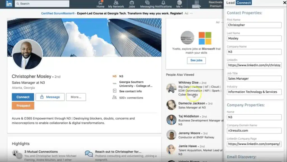The image size is (287, 162).
Task: Click the LinkedIn URL contact field
Action: point(254,65)
